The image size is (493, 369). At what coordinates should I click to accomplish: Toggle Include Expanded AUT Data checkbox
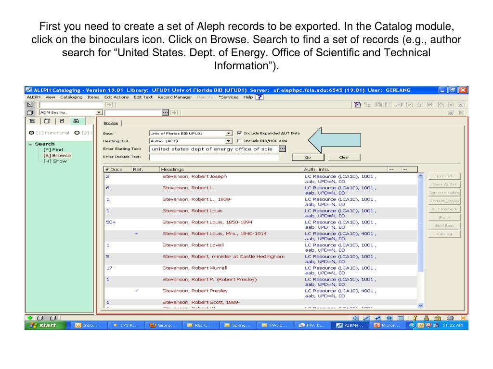click(x=239, y=133)
